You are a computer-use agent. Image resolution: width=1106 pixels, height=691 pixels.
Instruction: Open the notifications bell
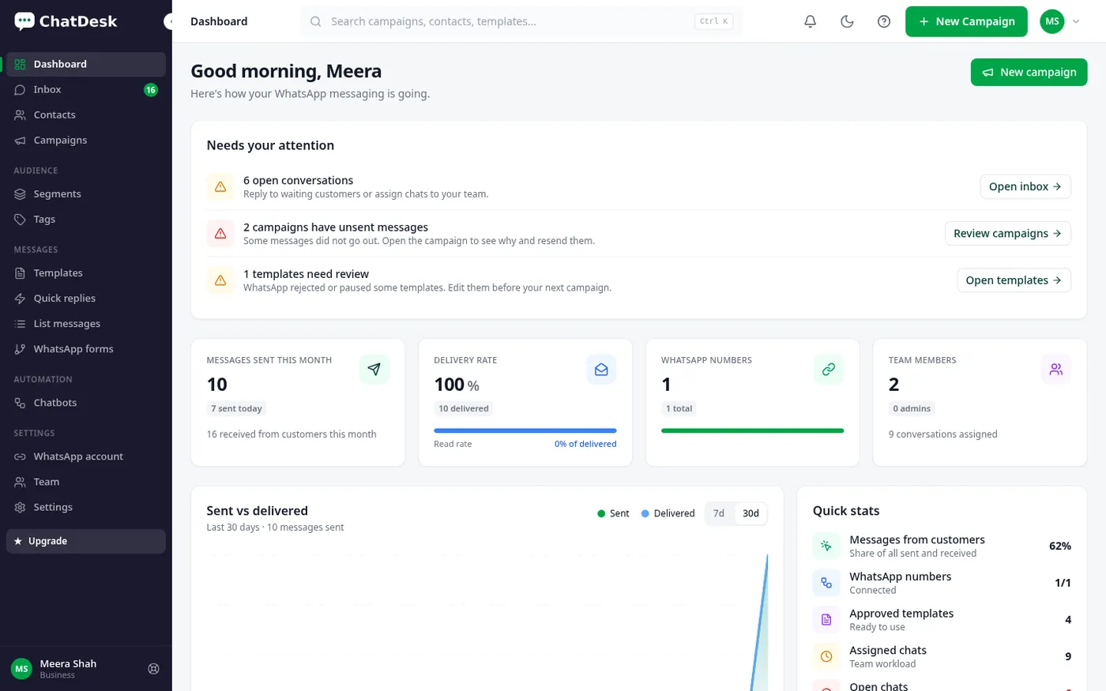click(810, 21)
